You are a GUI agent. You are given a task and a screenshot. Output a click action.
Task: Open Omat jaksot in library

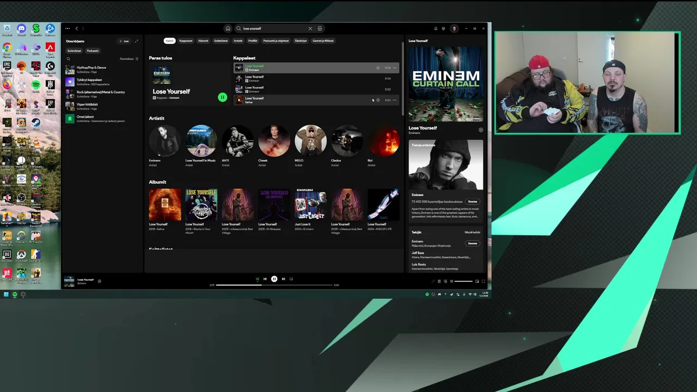coord(102,119)
